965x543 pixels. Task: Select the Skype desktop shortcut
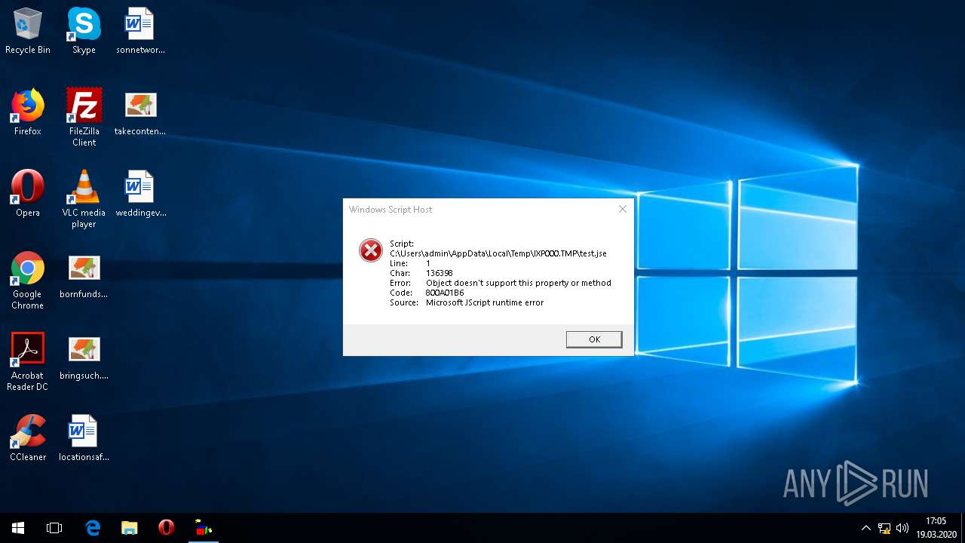click(x=84, y=31)
